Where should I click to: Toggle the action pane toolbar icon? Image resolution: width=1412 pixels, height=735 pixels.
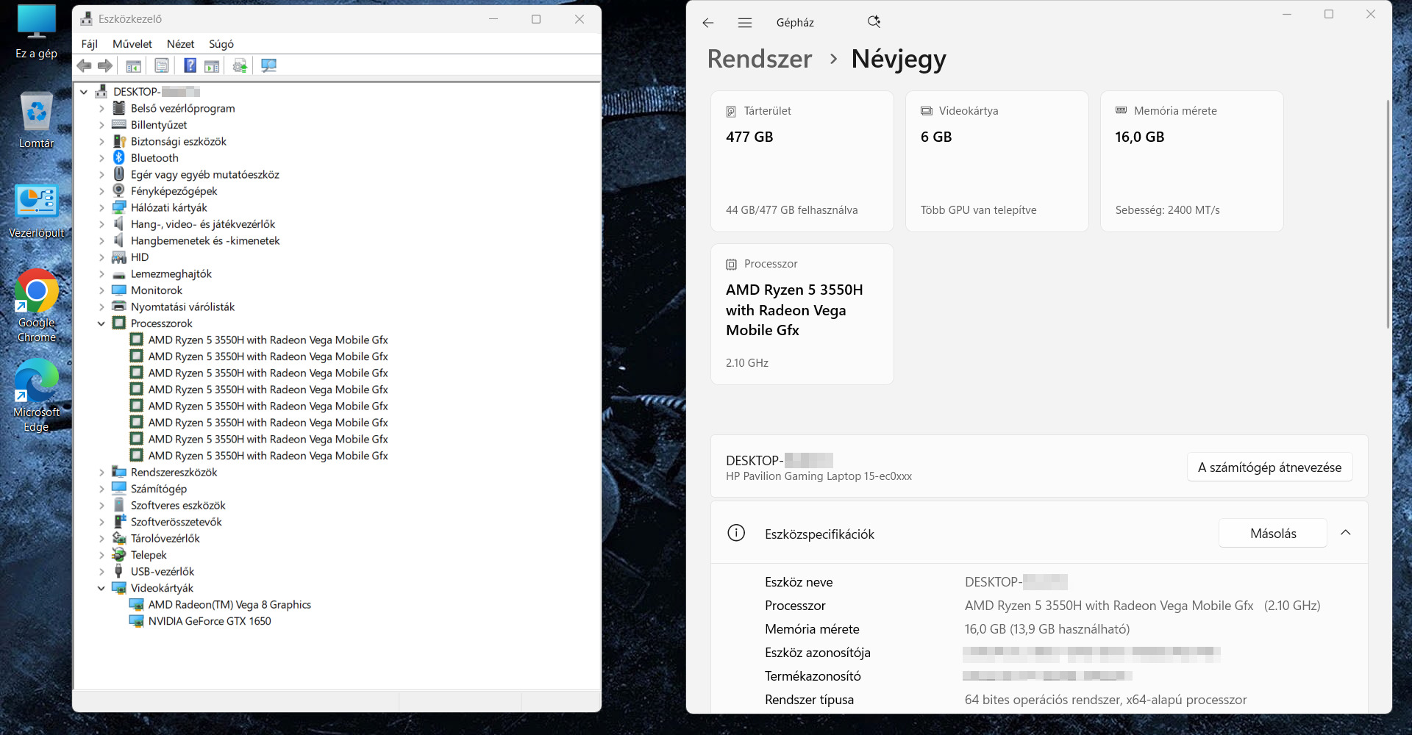[x=212, y=66]
